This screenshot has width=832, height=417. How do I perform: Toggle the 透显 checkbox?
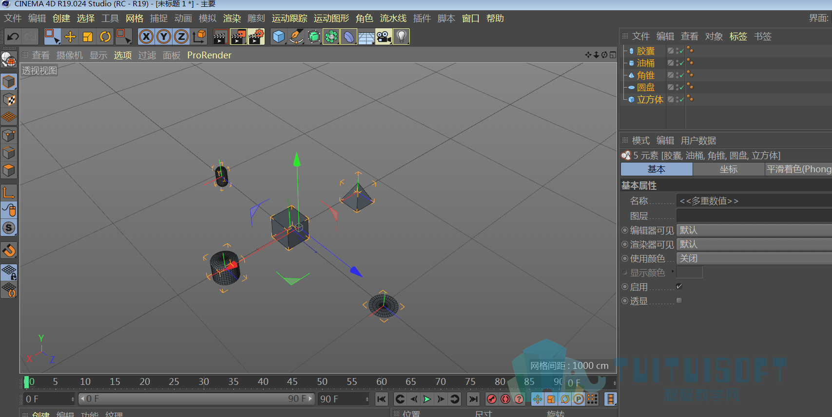point(679,301)
